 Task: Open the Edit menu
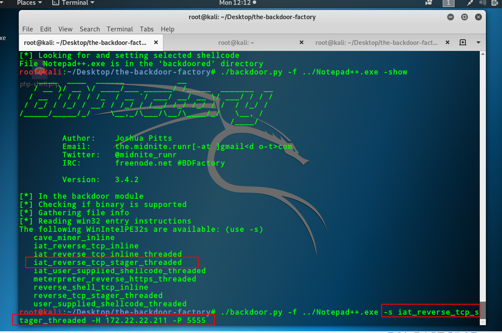coord(46,29)
